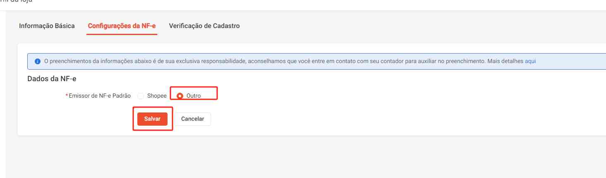
Task: Click the Cancelar button
Action: (x=192, y=119)
